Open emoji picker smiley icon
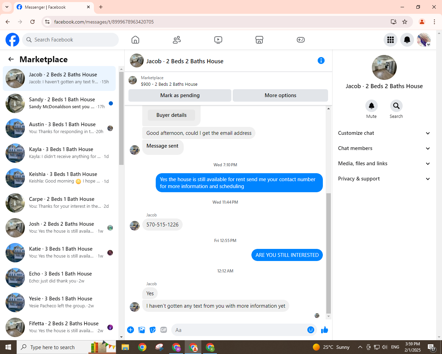 311,330
